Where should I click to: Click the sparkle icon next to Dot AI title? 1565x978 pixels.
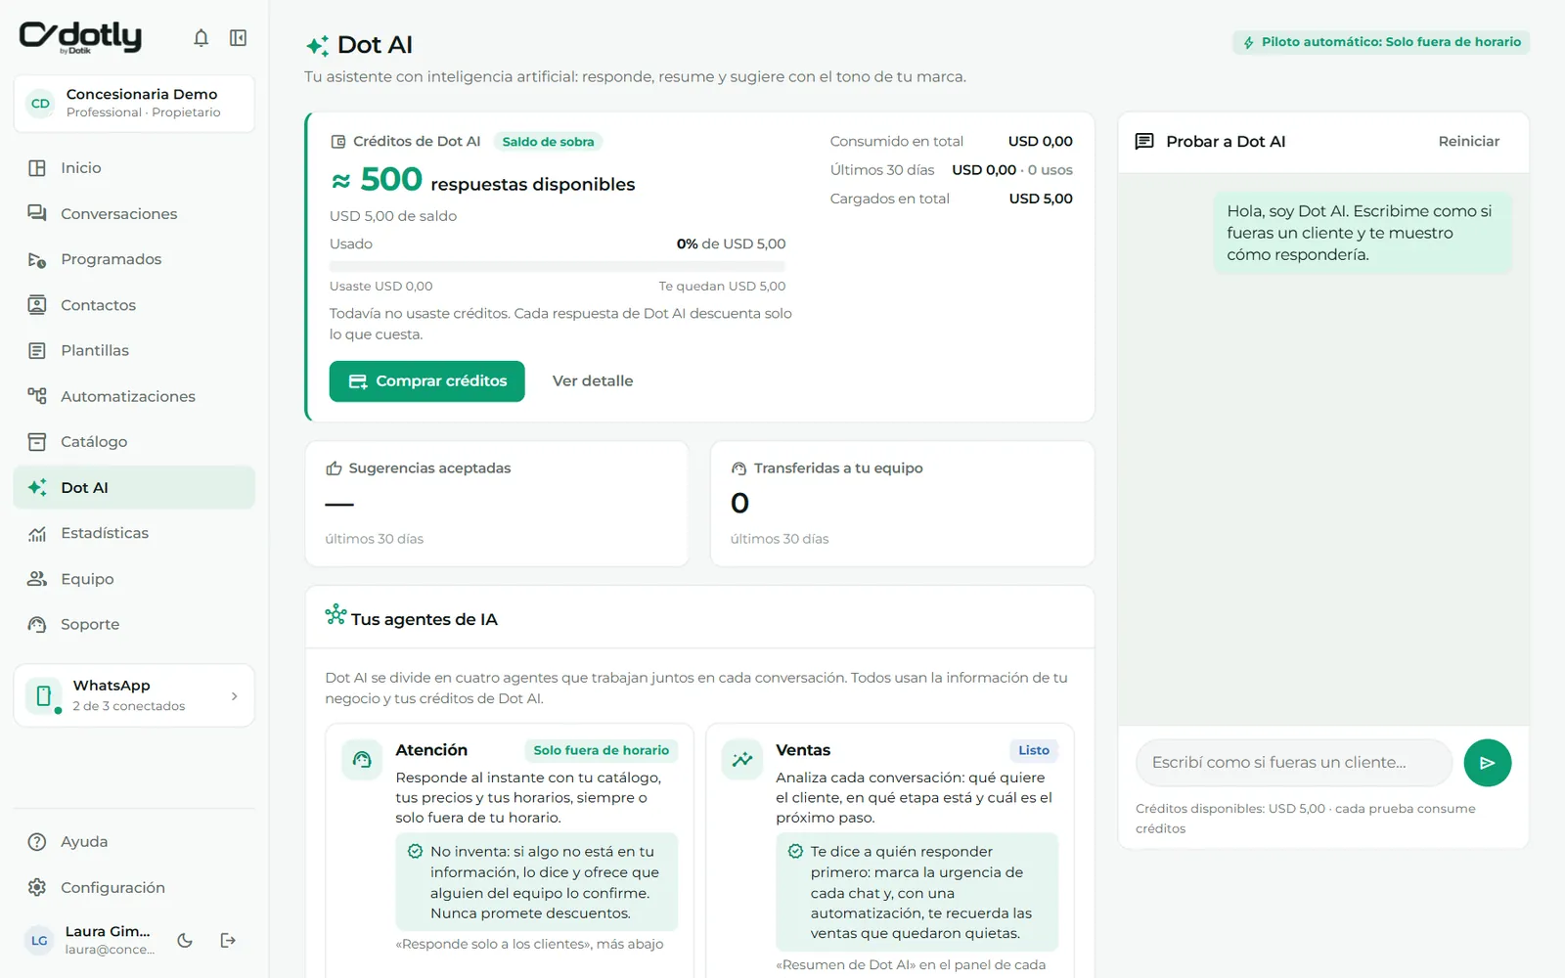click(317, 45)
